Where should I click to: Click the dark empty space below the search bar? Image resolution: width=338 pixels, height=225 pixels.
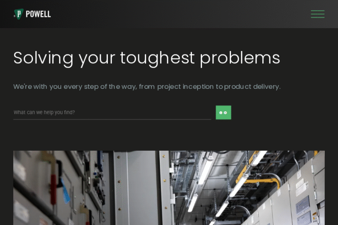pos(169,135)
